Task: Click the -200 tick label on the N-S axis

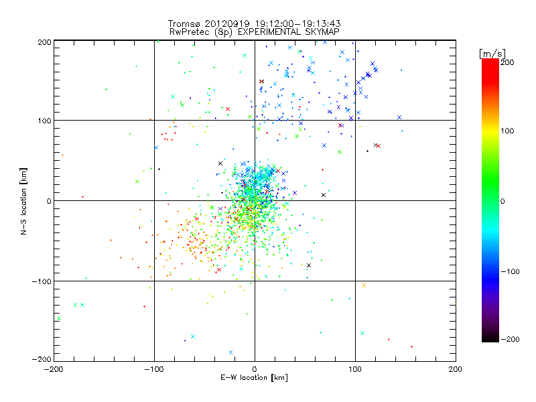Action: (42, 359)
